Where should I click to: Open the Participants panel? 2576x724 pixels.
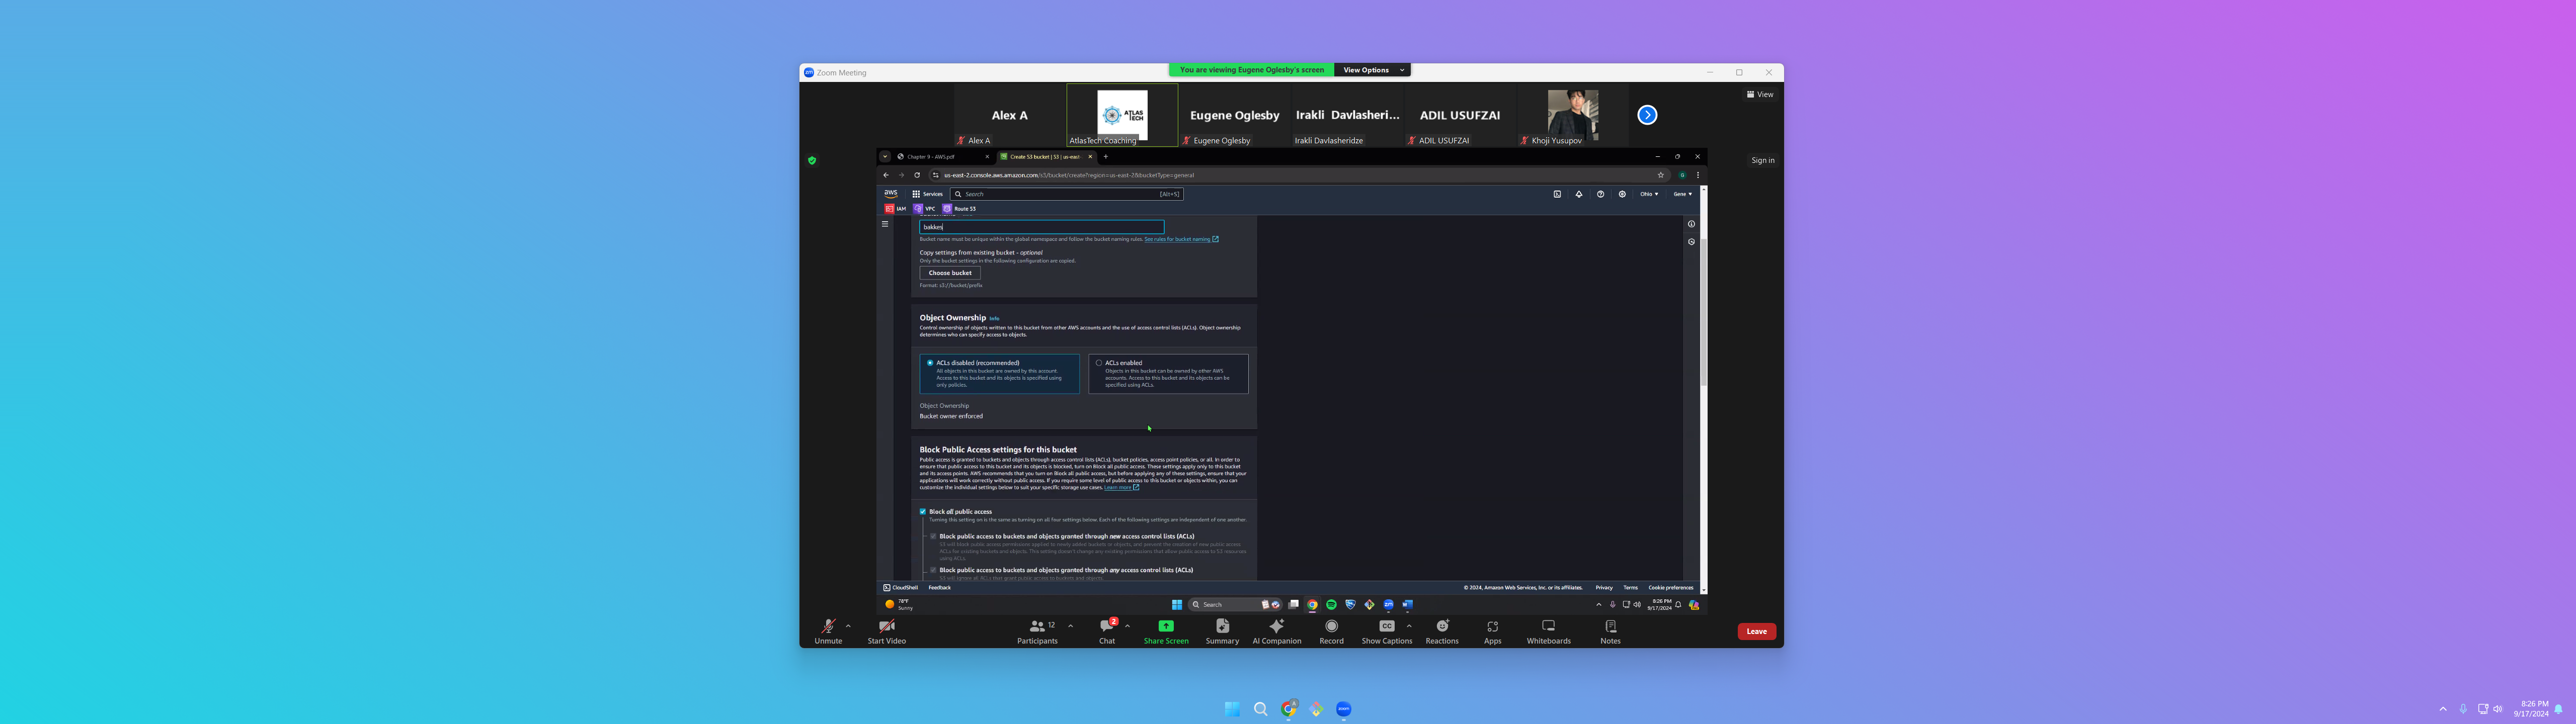tap(1037, 626)
